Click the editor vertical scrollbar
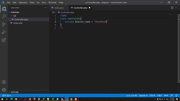Viewport: 180px width, 101px height. [x=179, y=49]
